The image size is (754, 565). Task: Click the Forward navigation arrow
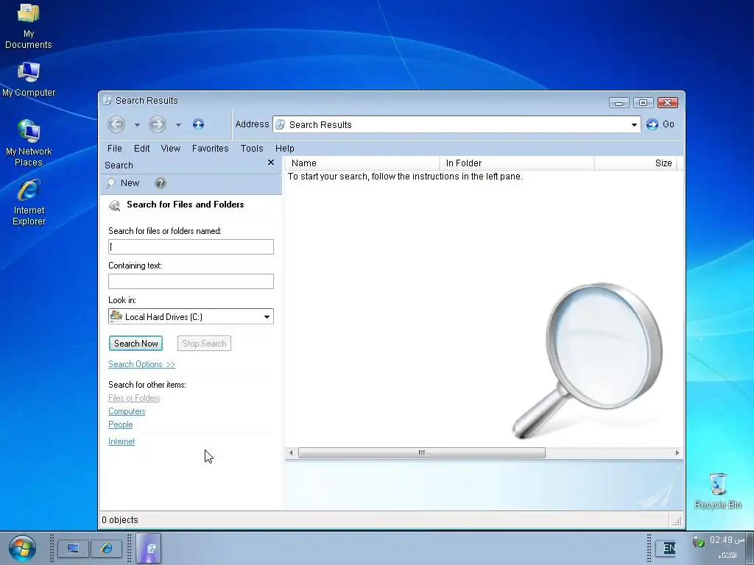pos(158,124)
